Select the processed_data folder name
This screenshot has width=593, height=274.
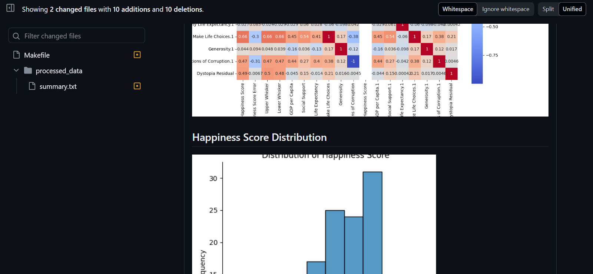(x=59, y=71)
